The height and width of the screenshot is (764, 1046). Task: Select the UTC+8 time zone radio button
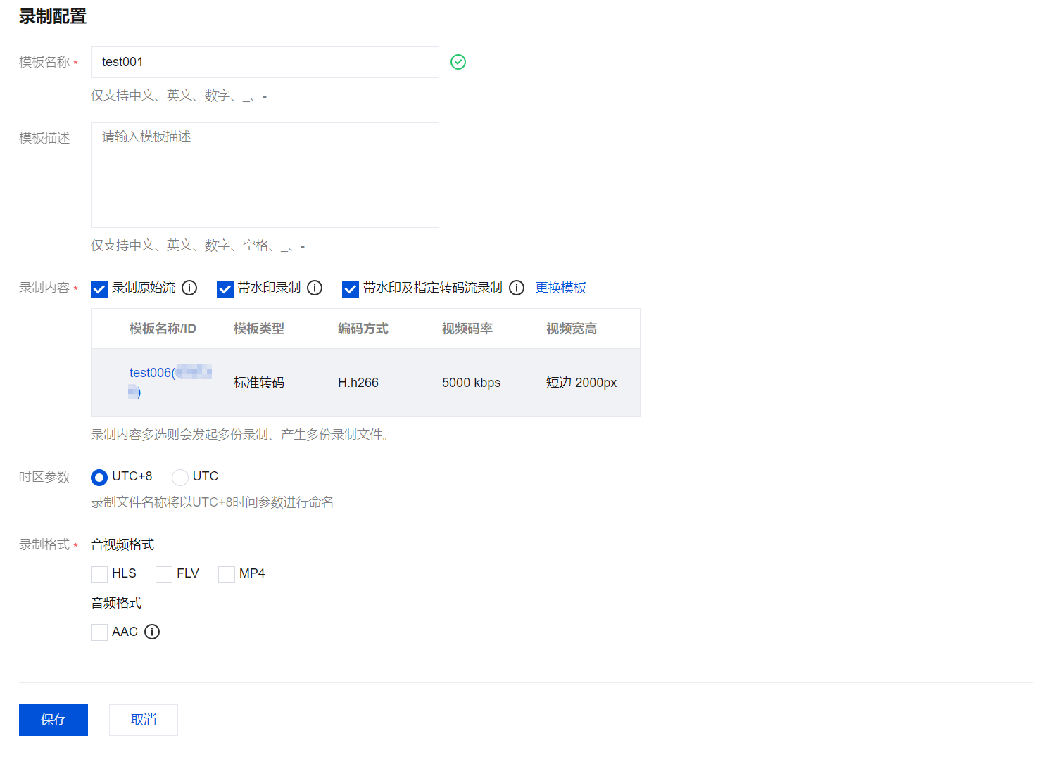[99, 478]
